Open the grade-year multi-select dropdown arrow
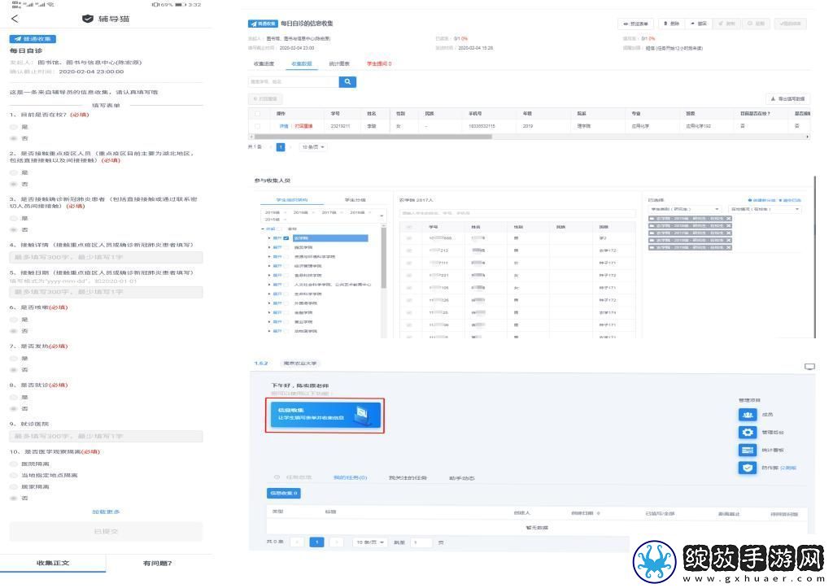This screenshot has height=588, width=833. pyautogui.click(x=382, y=216)
